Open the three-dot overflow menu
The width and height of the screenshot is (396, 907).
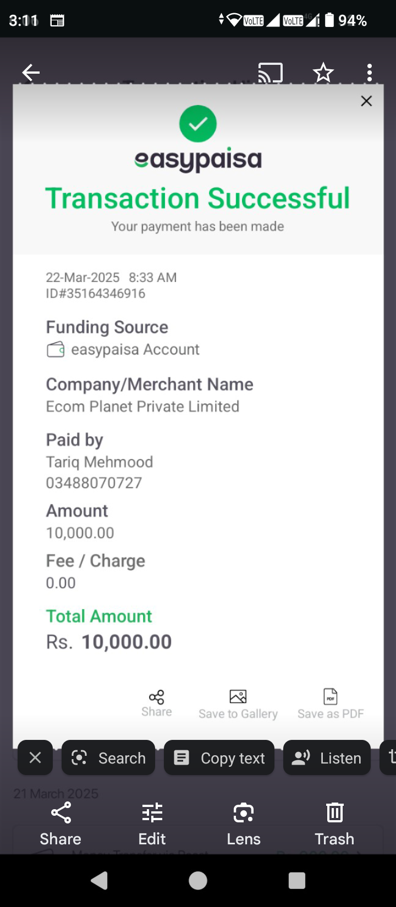[369, 73]
